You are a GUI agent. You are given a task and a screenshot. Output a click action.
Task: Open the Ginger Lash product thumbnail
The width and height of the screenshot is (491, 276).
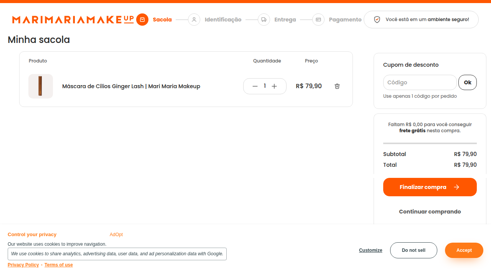[x=41, y=86]
